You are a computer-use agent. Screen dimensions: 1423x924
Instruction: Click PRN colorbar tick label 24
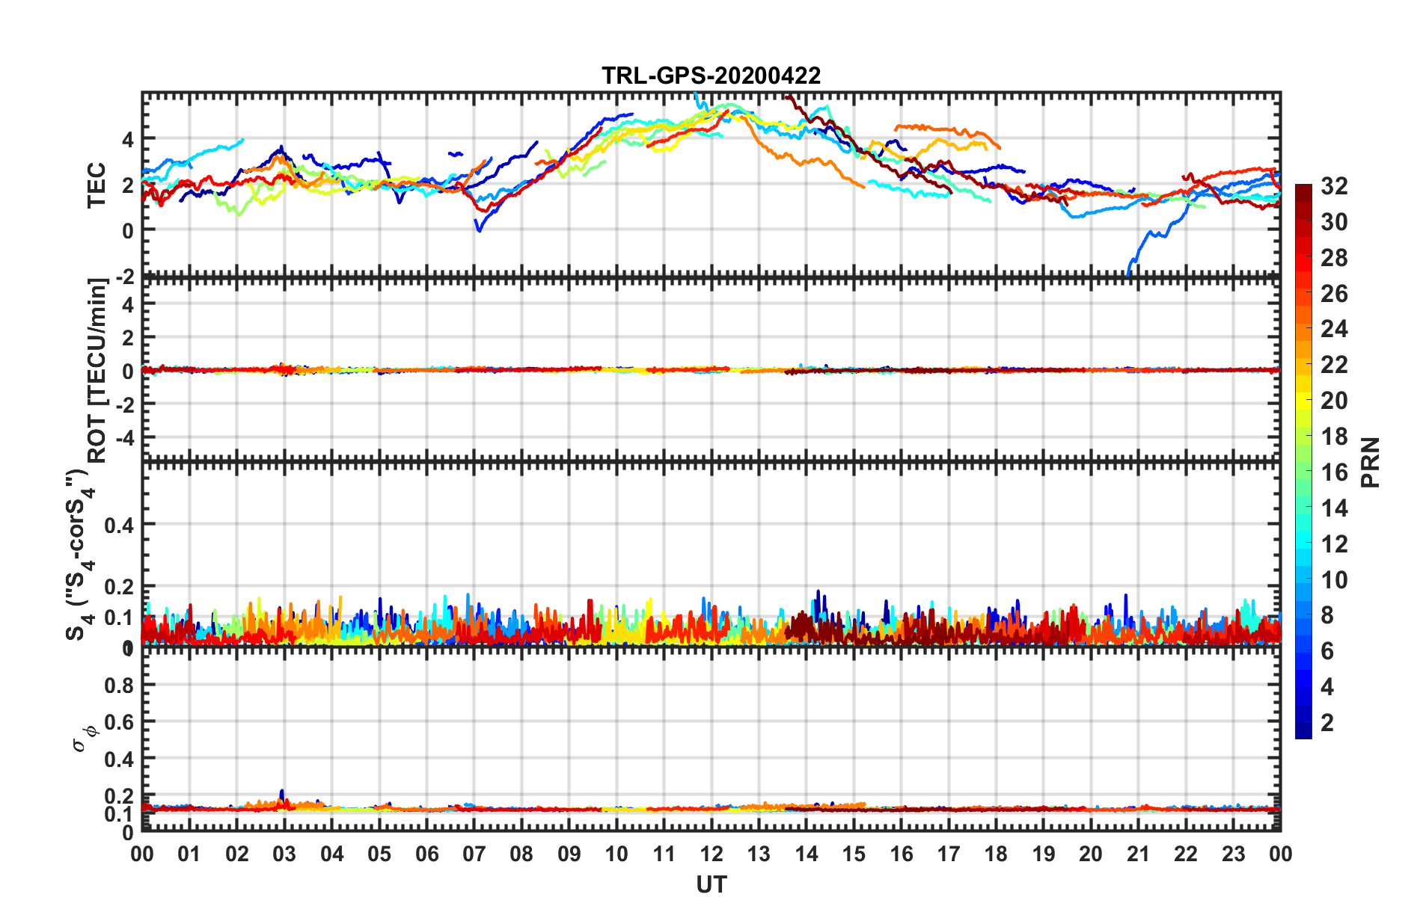(1334, 329)
